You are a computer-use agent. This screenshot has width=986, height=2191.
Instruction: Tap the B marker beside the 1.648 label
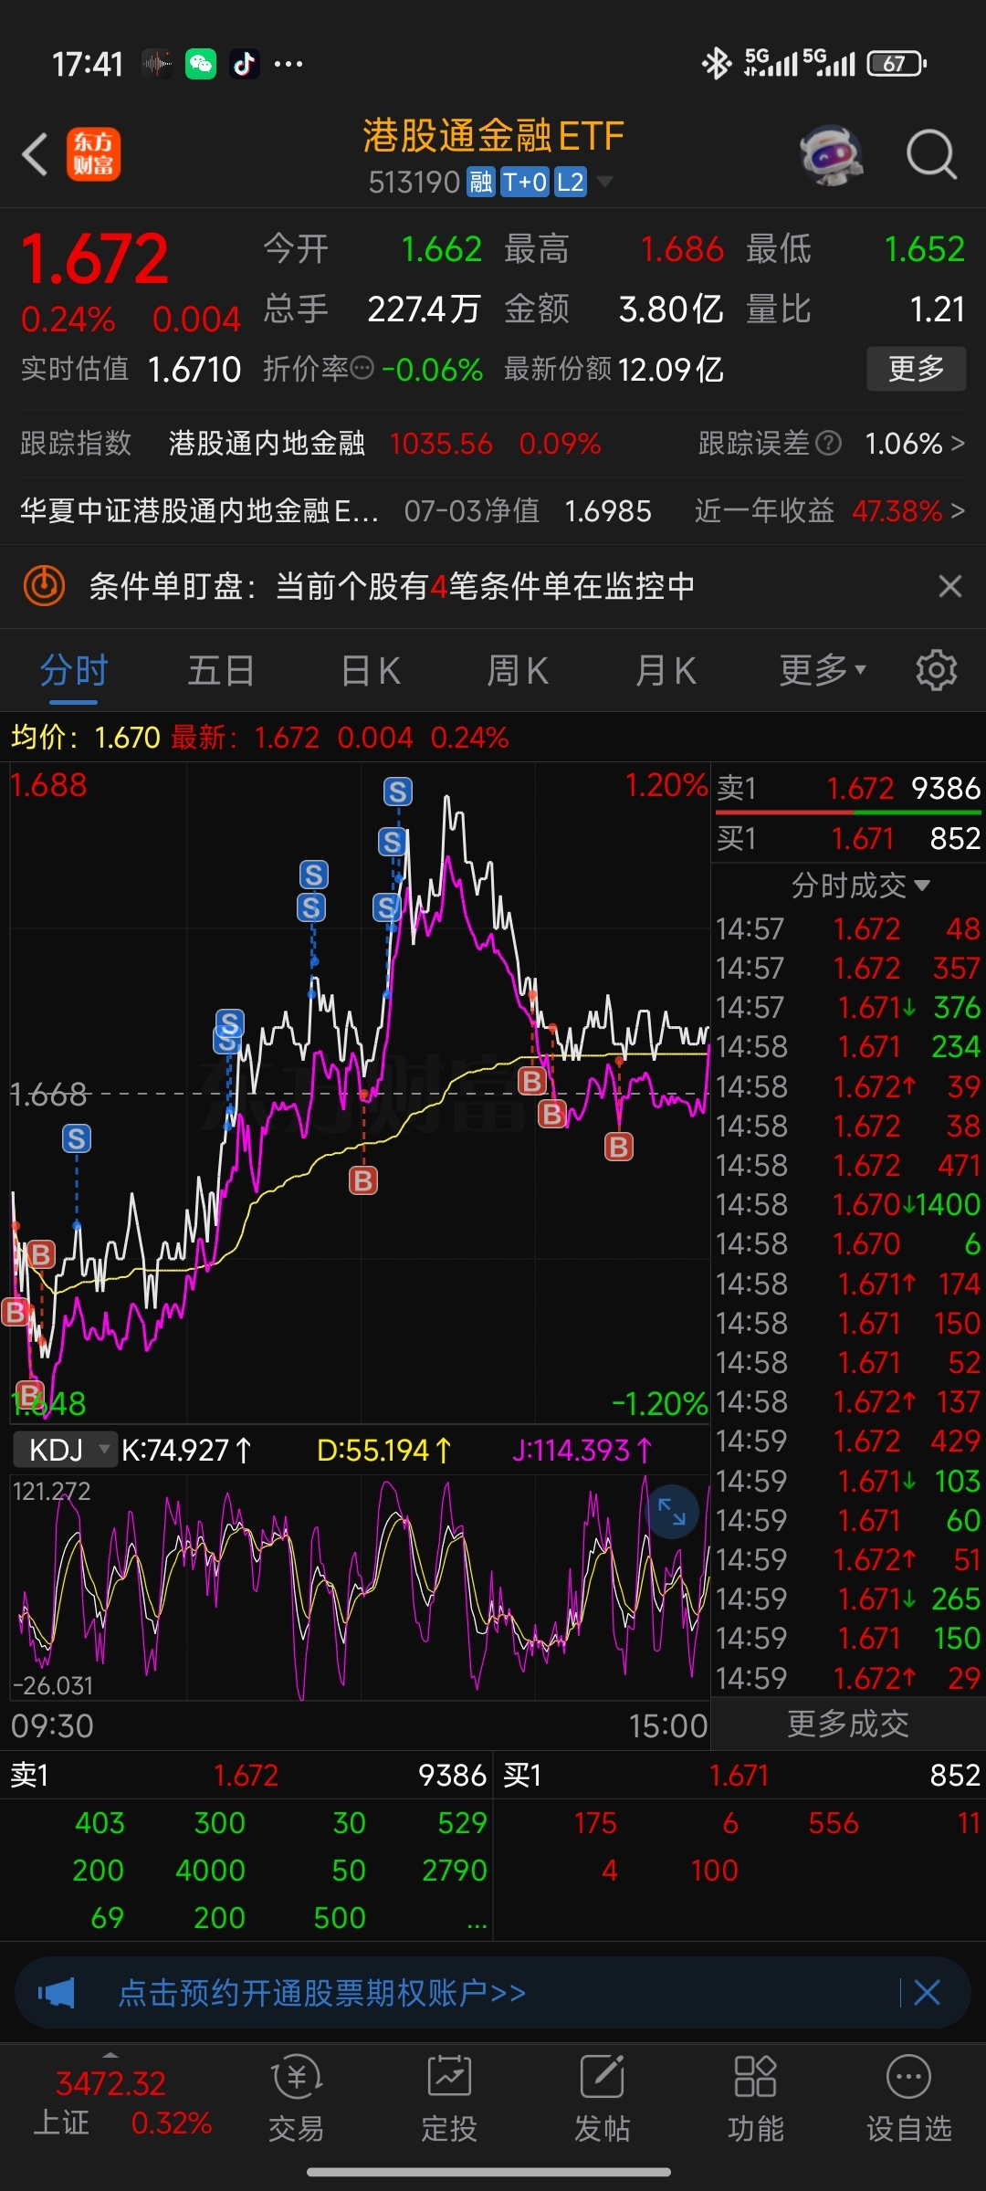[30, 1394]
